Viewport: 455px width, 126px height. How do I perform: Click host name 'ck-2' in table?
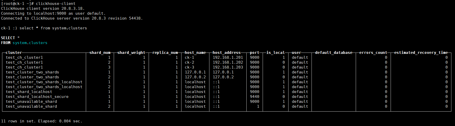[189, 62]
